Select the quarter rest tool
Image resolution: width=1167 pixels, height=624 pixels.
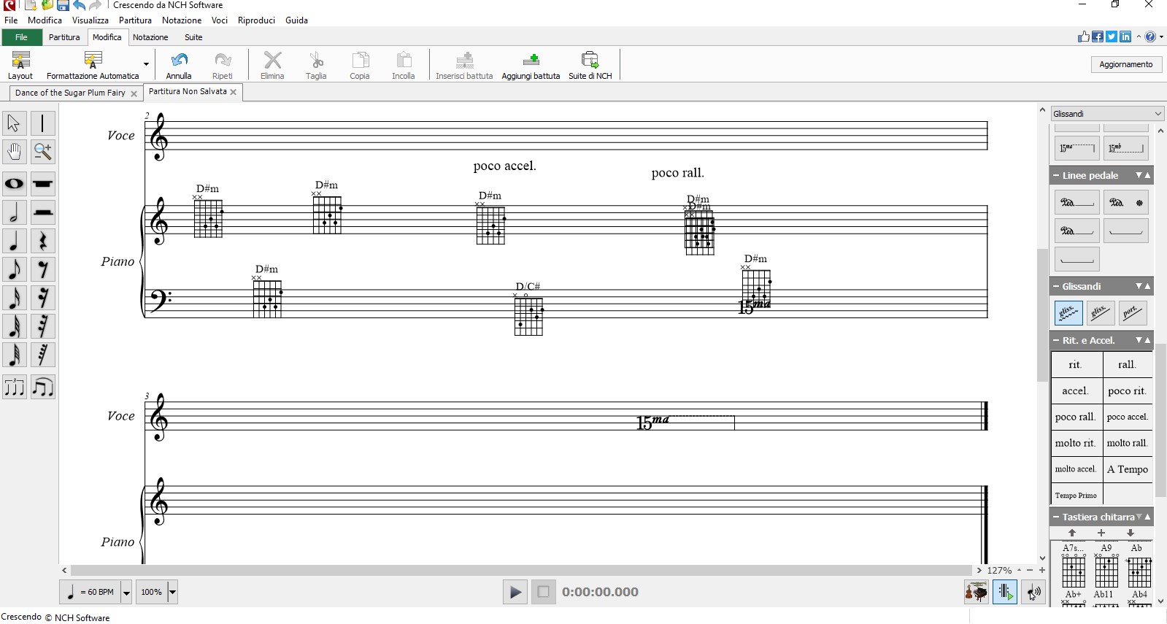(43, 241)
